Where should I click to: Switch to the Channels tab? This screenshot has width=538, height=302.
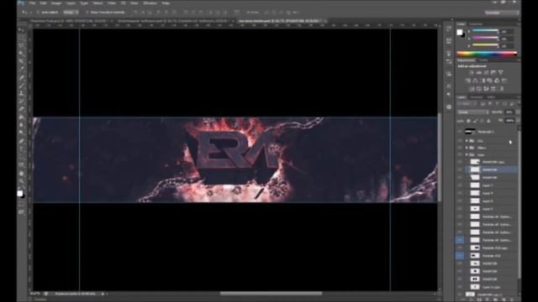[x=477, y=97]
